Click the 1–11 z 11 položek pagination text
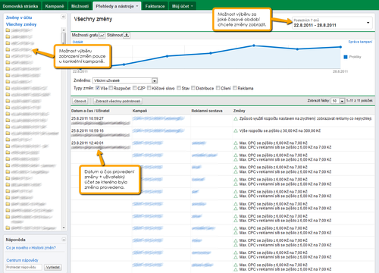379x273 pixels. [x=359, y=101]
